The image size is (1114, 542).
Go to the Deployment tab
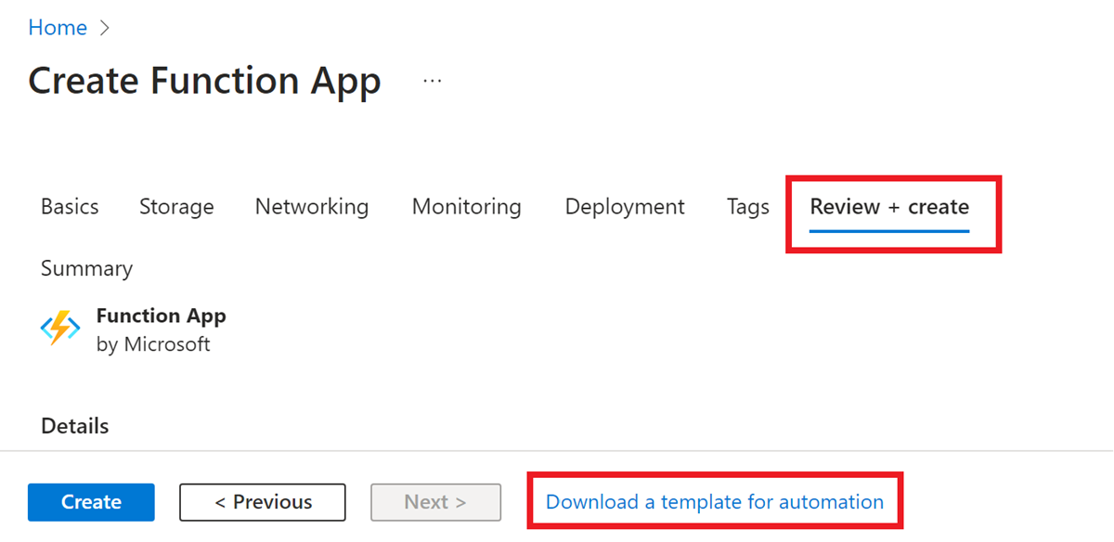click(624, 206)
